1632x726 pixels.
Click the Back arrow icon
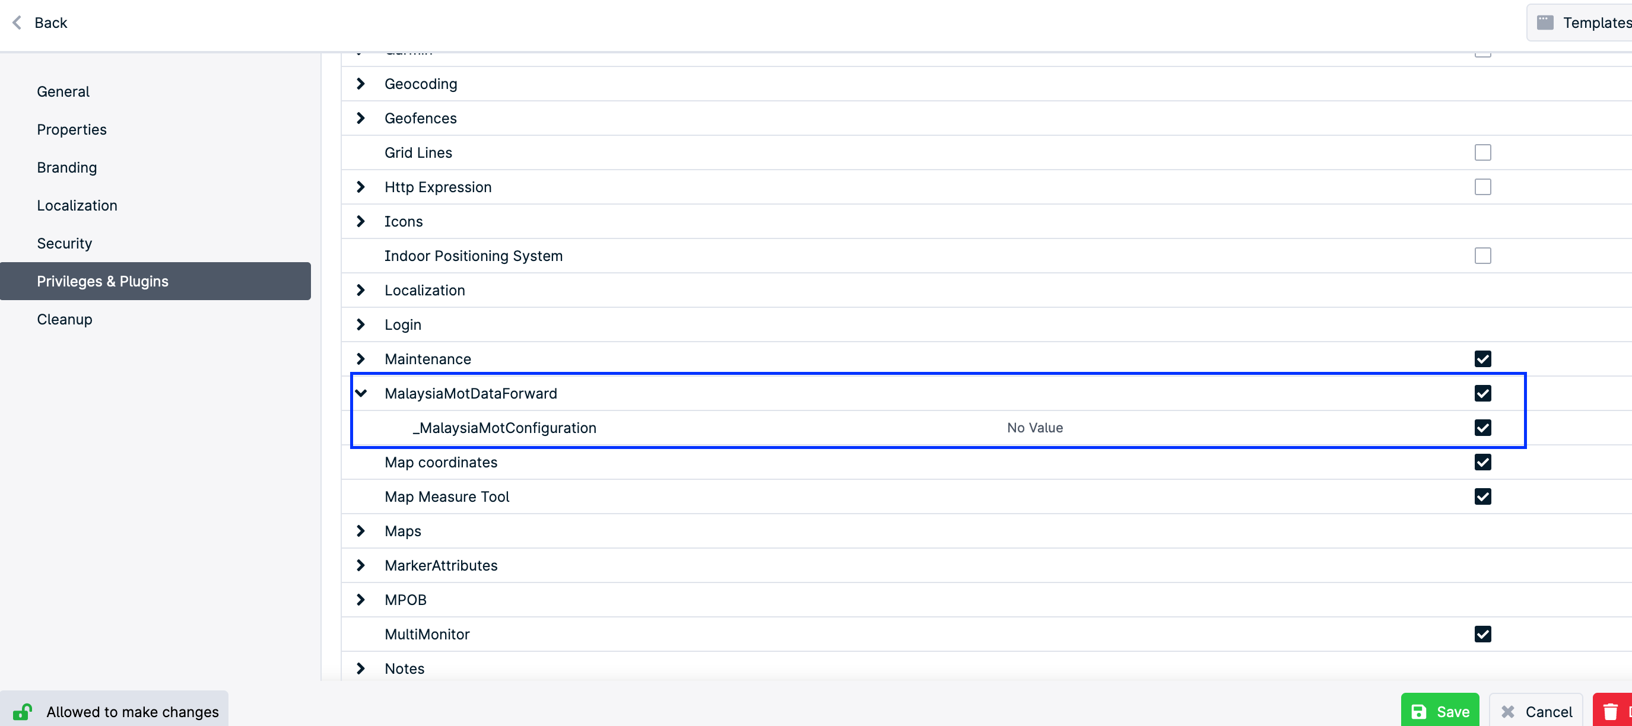pos(17,23)
